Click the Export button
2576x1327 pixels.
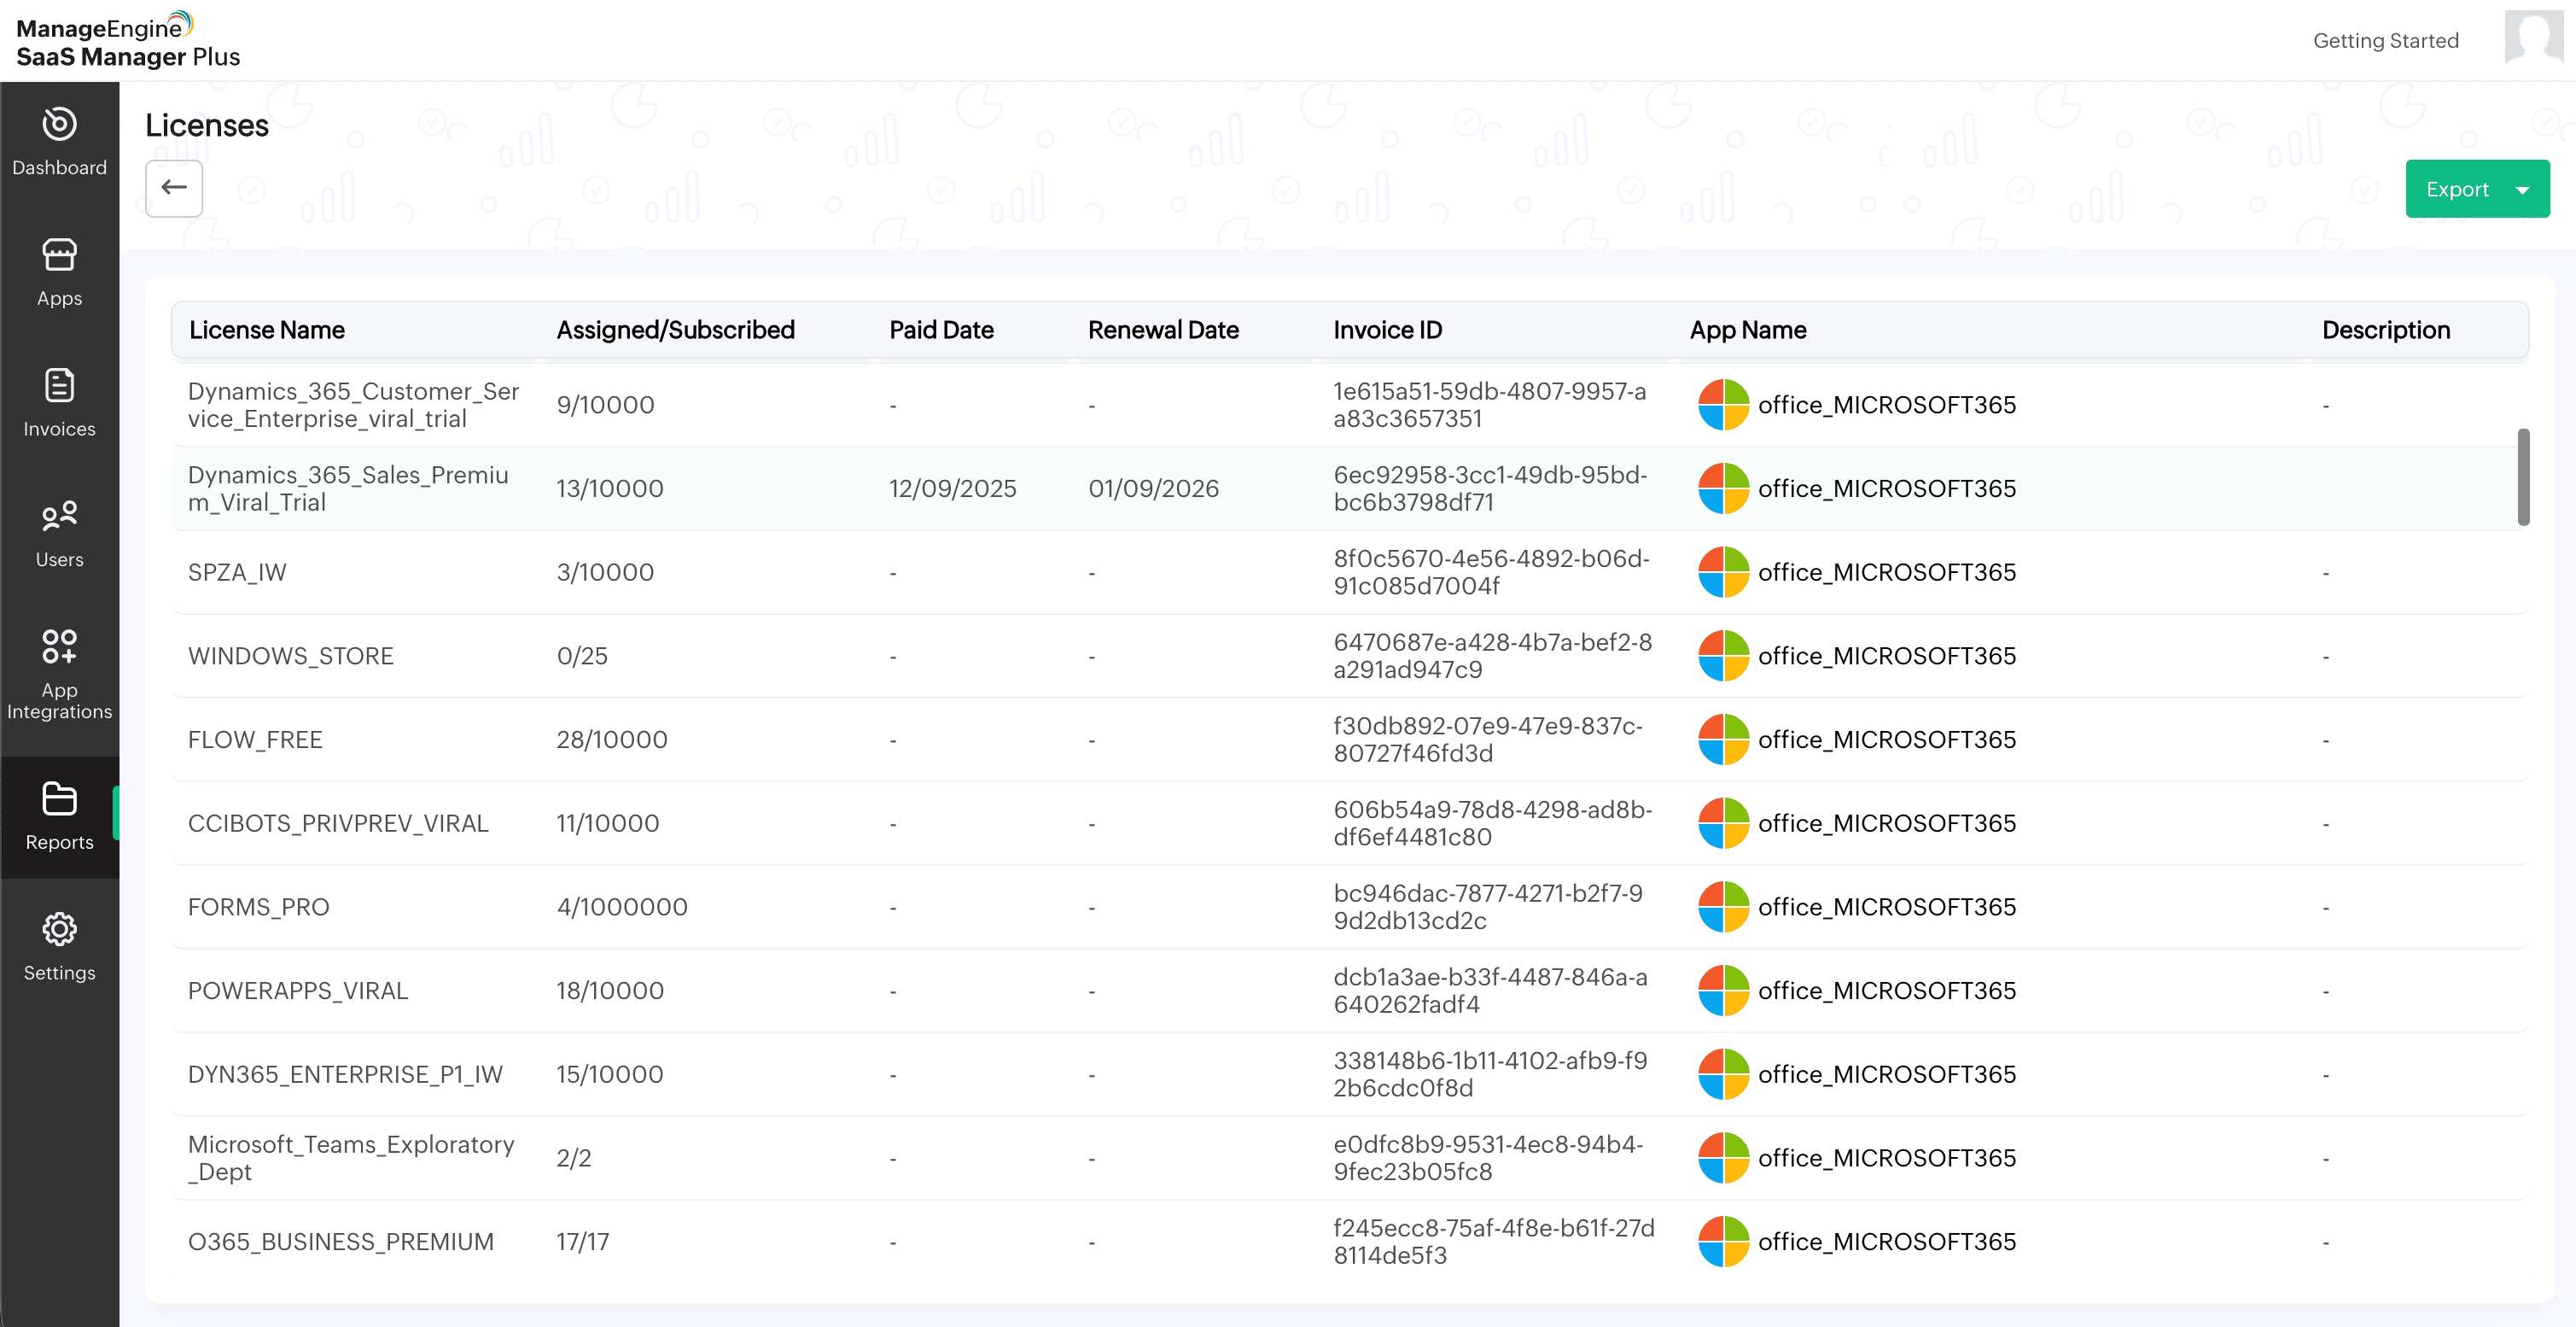pyautogui.click(x=2456, y=190)
